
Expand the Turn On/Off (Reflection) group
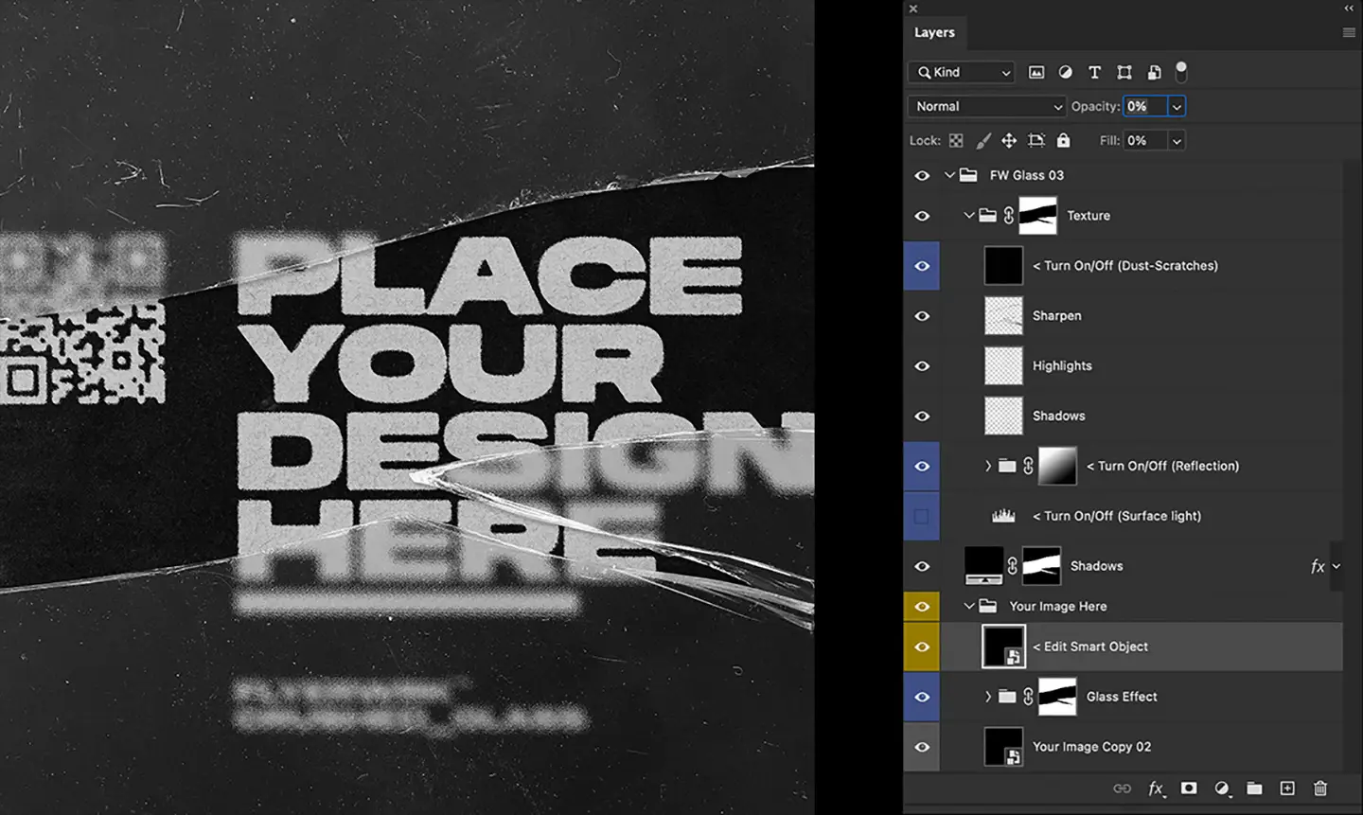987,466
